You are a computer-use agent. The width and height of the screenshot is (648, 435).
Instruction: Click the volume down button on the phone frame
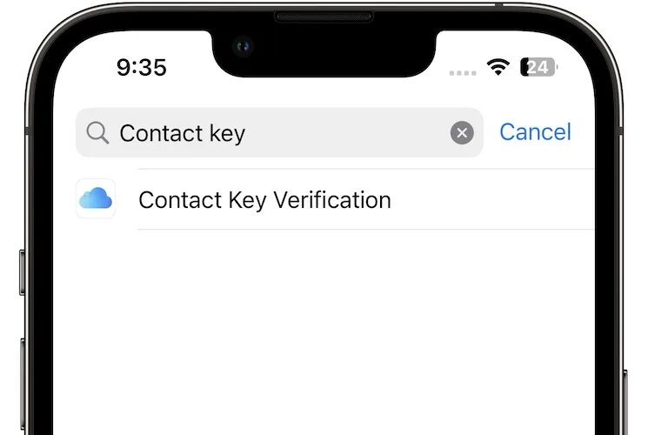(x=22, y=385)
